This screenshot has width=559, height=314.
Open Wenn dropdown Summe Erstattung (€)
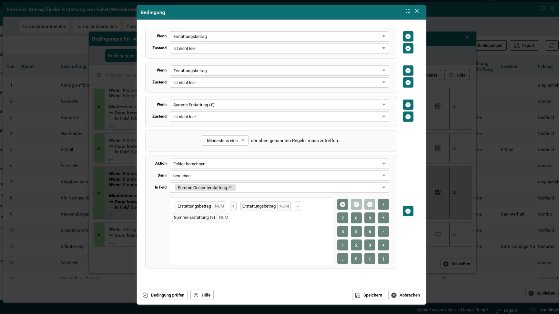click(x=279, y=105)
